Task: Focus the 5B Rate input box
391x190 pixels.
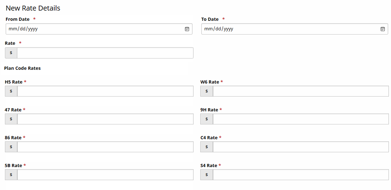Action: (105, 174)
